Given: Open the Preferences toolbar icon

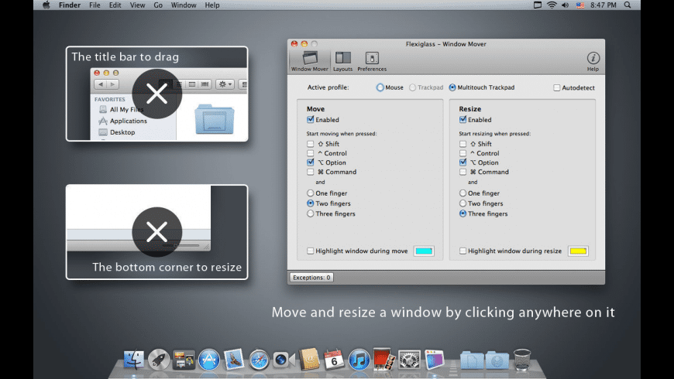Looking at the screenshot, I should pos(372,61).
